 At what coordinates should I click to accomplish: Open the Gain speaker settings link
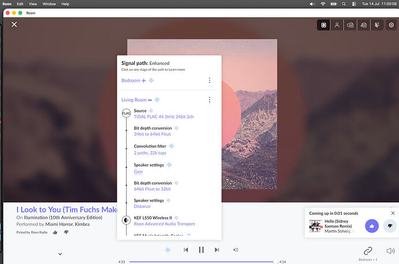tap(138, 172)
